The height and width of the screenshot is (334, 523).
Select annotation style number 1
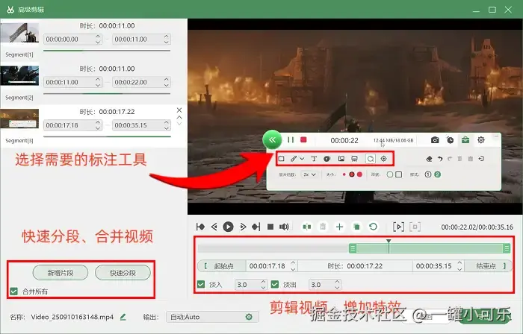[428, 174]
